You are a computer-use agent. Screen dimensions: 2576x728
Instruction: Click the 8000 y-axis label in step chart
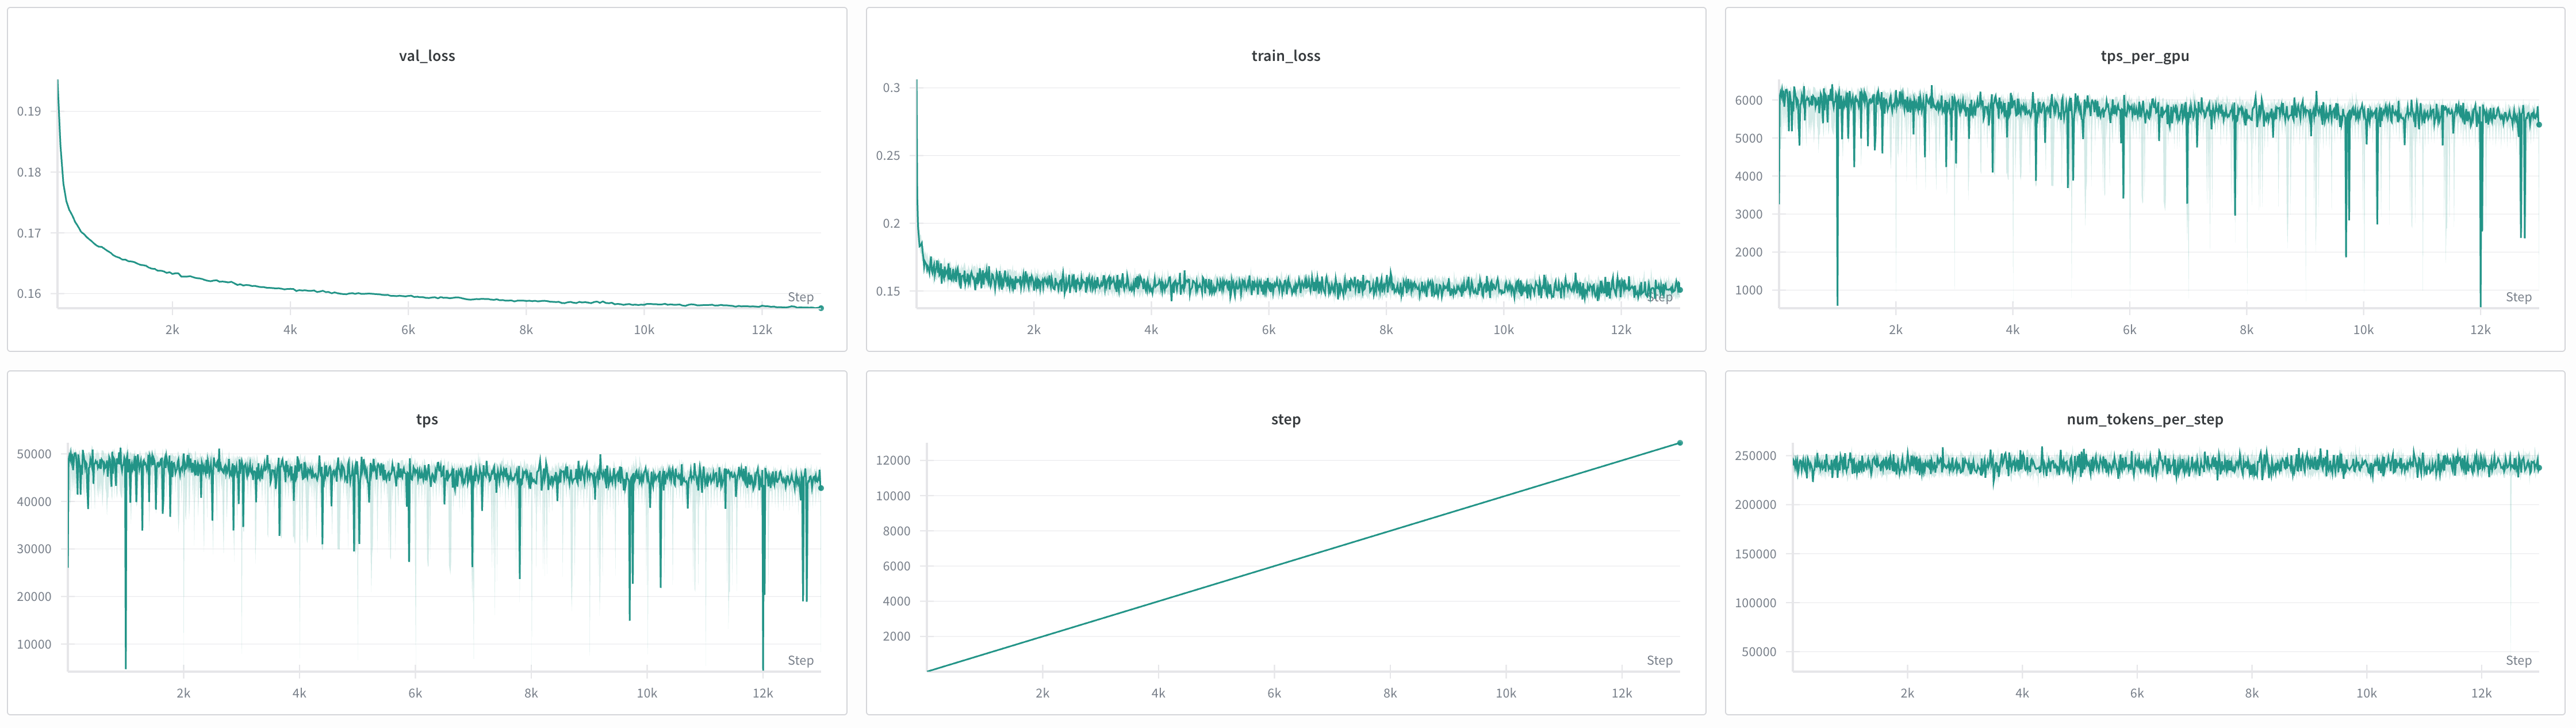(896, 531)
